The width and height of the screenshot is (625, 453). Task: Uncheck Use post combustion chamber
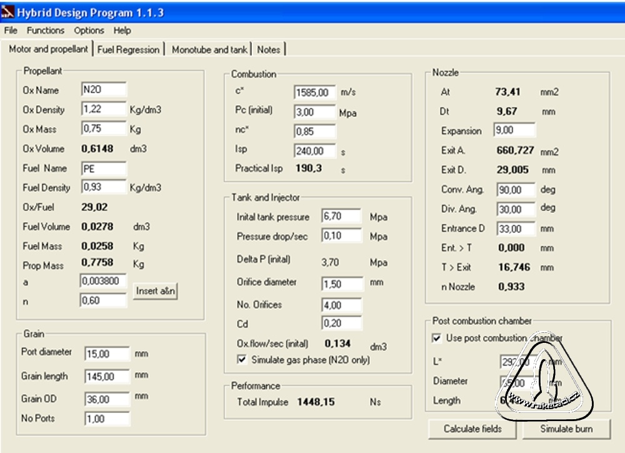437,338
